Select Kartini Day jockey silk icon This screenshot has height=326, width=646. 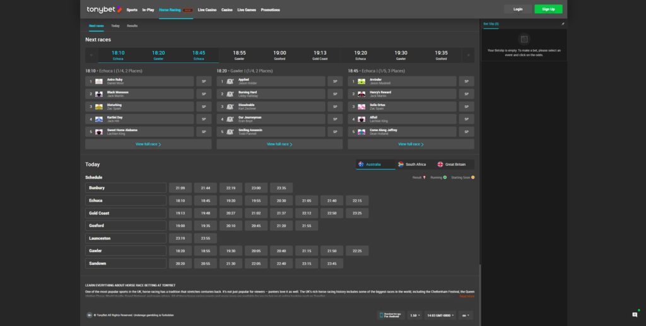[99, 119]
